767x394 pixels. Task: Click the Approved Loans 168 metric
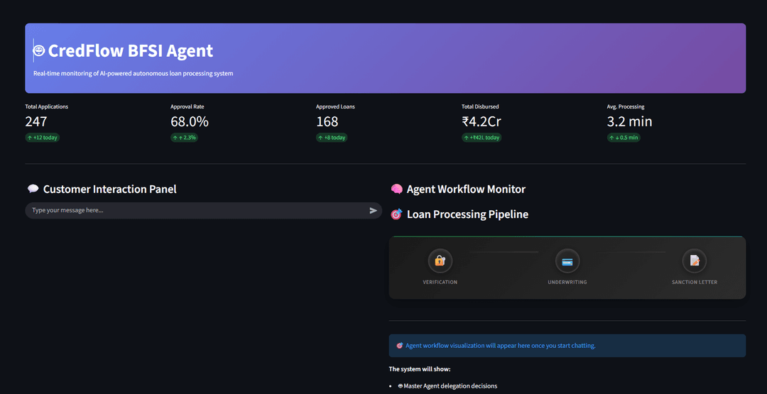coord(327,121)
